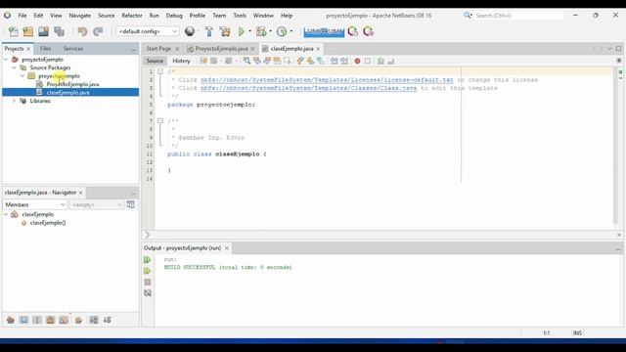The image size is (626, 352).
Task: Click the memory usage bar in toolbar
Action: coord(324,31)
